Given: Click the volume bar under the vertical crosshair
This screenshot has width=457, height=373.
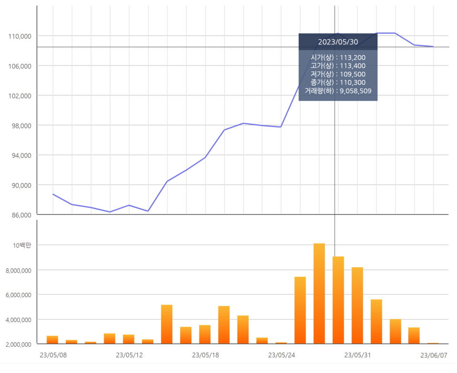Looking at the screenshot, I should click(x=338, y=300).
